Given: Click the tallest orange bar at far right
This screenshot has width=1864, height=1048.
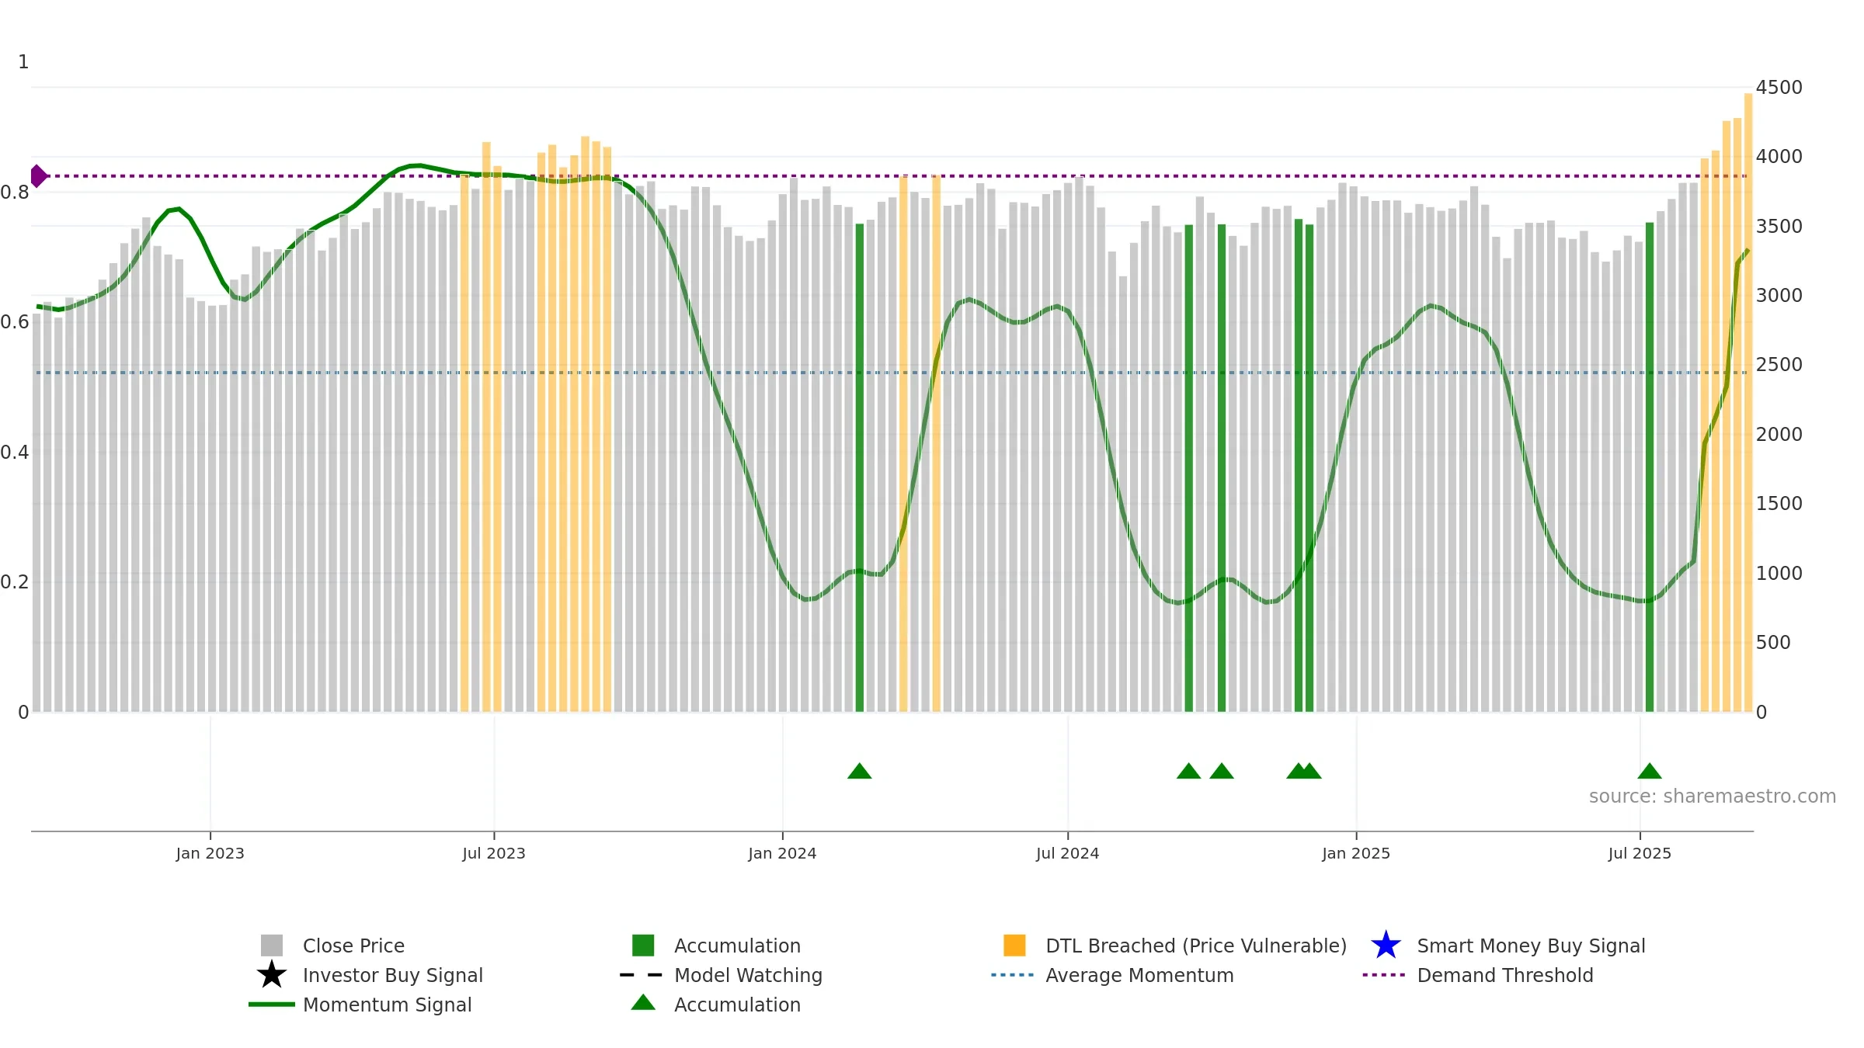Looking at the screenshot, I should click(x=1747, y=402).
